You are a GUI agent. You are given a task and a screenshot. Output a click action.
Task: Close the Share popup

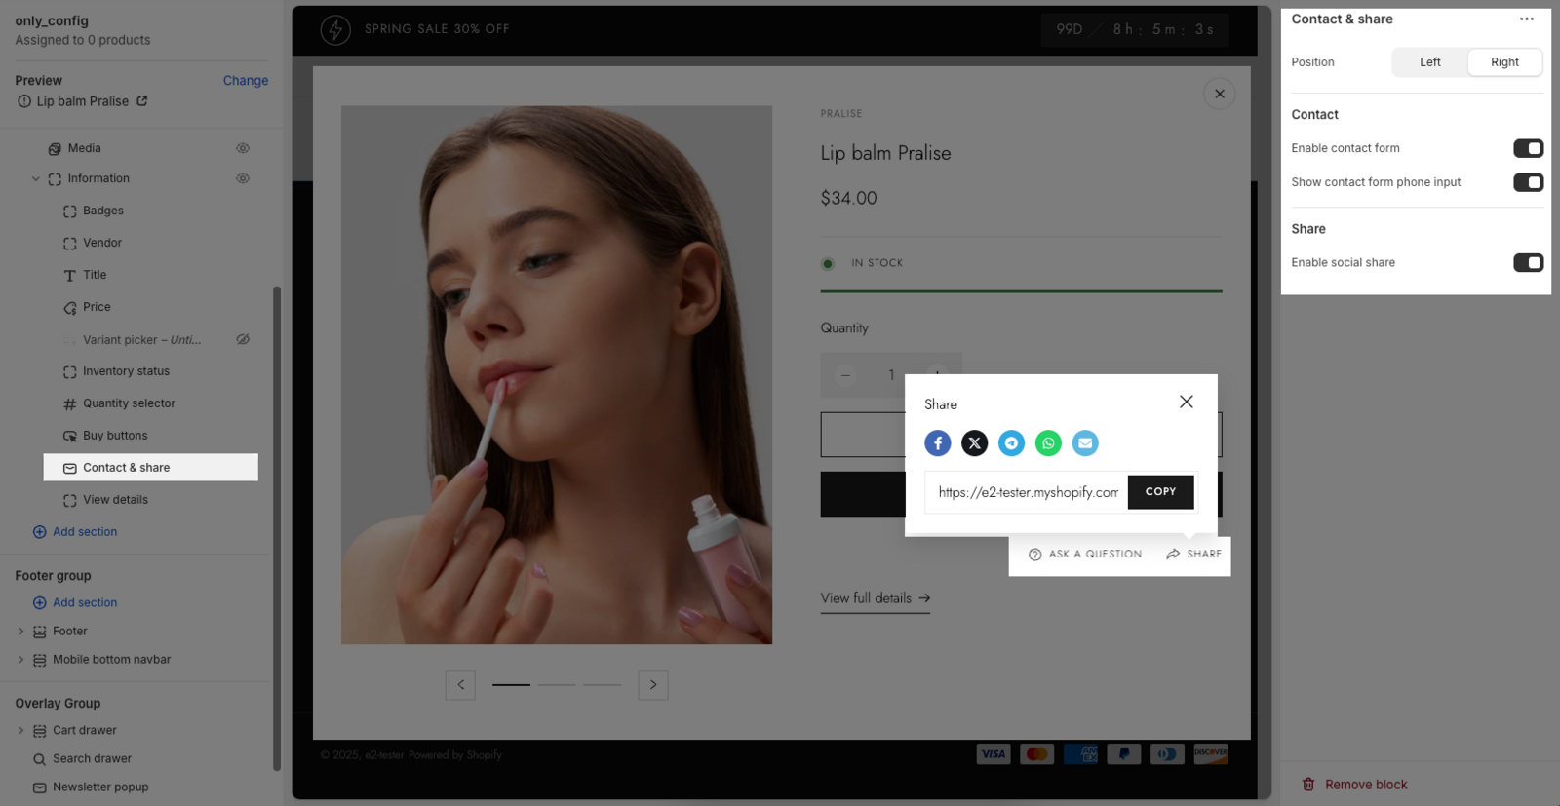(x=1186, y=402)
